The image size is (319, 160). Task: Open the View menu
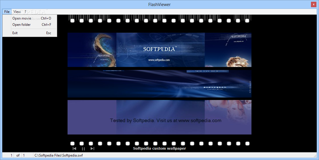(x=17, y=11)
